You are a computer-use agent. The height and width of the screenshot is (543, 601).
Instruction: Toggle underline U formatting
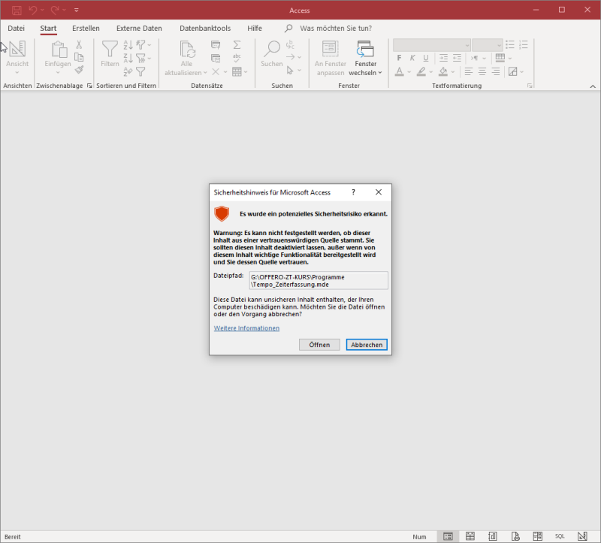426,58
